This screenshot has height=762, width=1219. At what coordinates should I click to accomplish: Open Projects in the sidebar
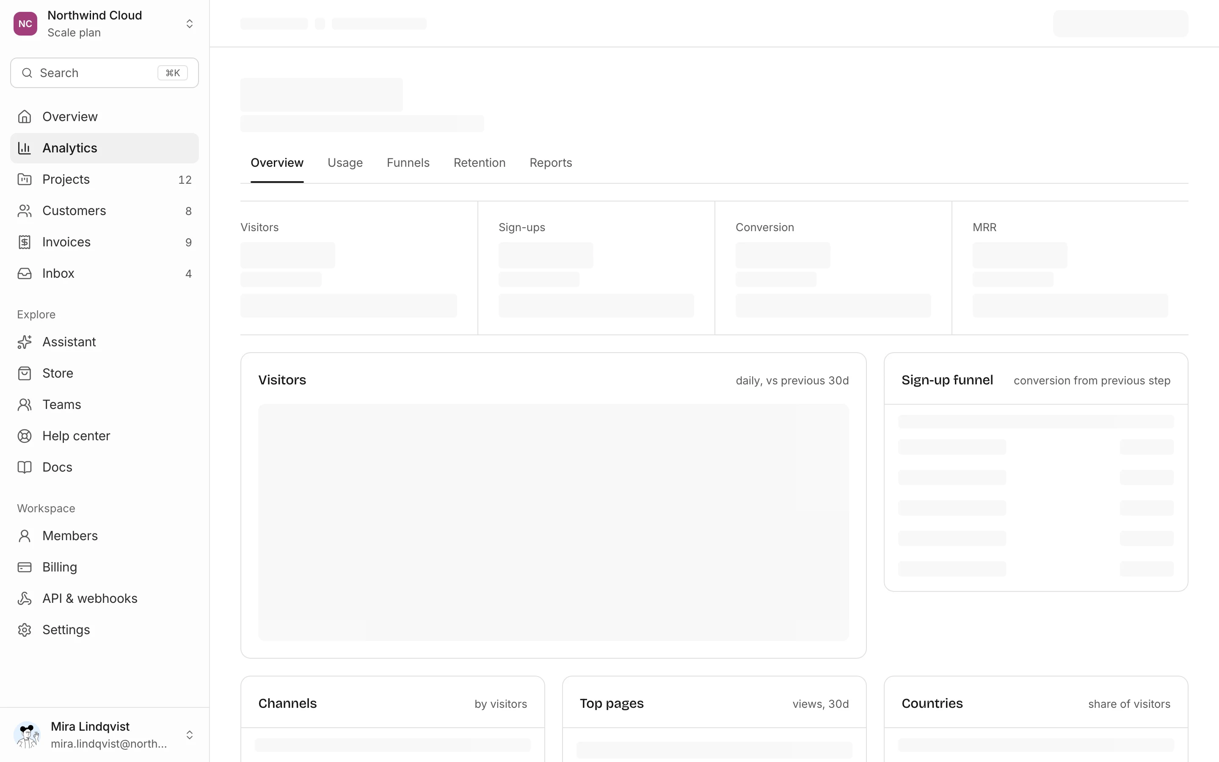(x=104, y=179)
